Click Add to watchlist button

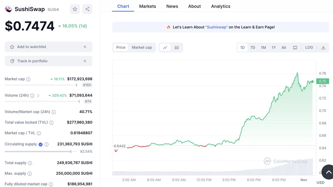tap(48, 47)
